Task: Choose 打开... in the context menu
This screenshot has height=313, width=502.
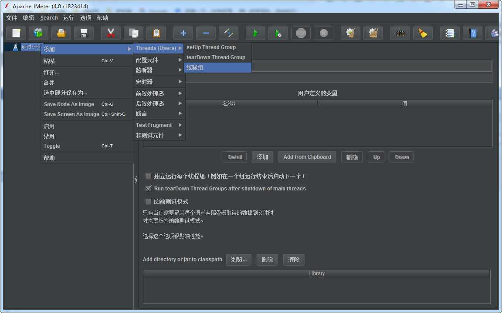Action: [x=87, y=73]
